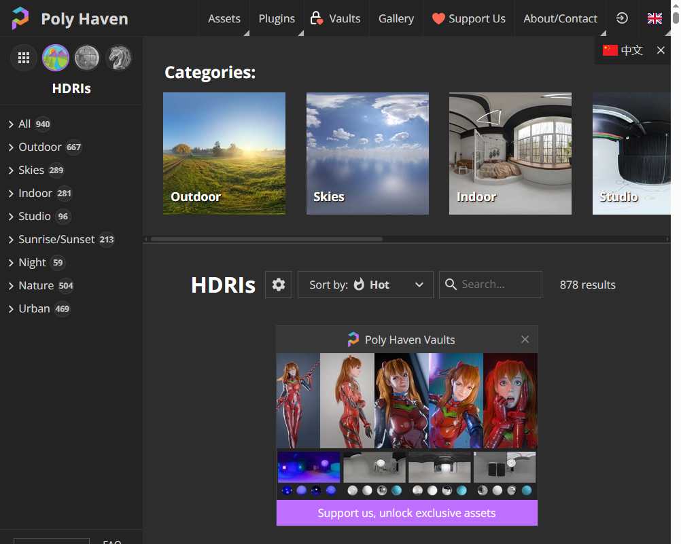Switch language via the UK flag icon

pos(654,19)
